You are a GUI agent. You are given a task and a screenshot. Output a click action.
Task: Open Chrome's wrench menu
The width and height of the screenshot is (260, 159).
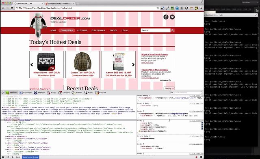201,8
